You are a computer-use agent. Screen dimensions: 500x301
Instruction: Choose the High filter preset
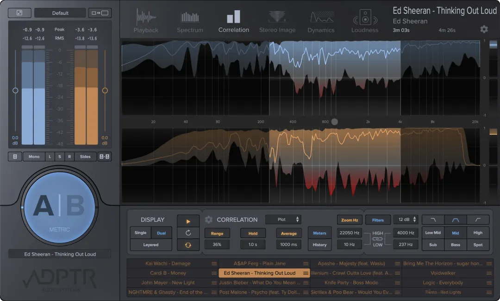(x=478, y=233)
